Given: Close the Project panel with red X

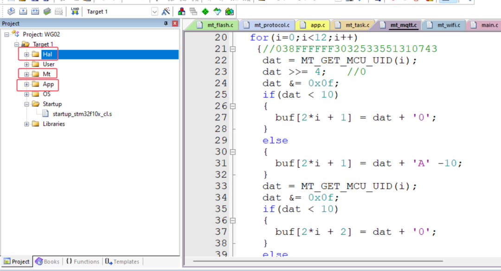Looking at the screenshot, I should (175, 23).
